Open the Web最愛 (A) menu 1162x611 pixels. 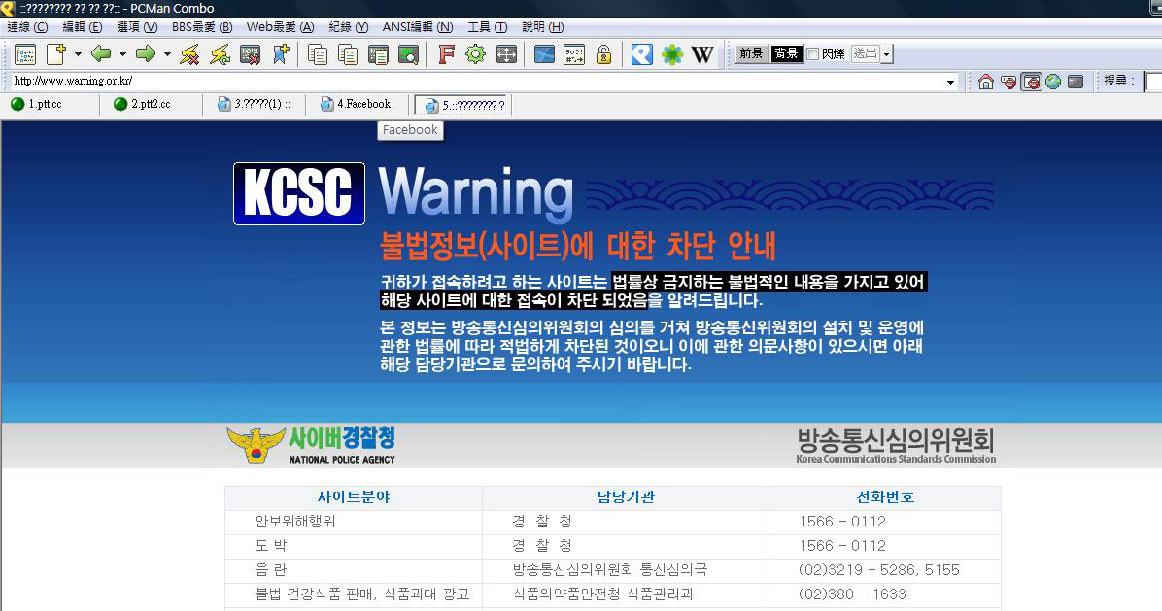[280, 27]
